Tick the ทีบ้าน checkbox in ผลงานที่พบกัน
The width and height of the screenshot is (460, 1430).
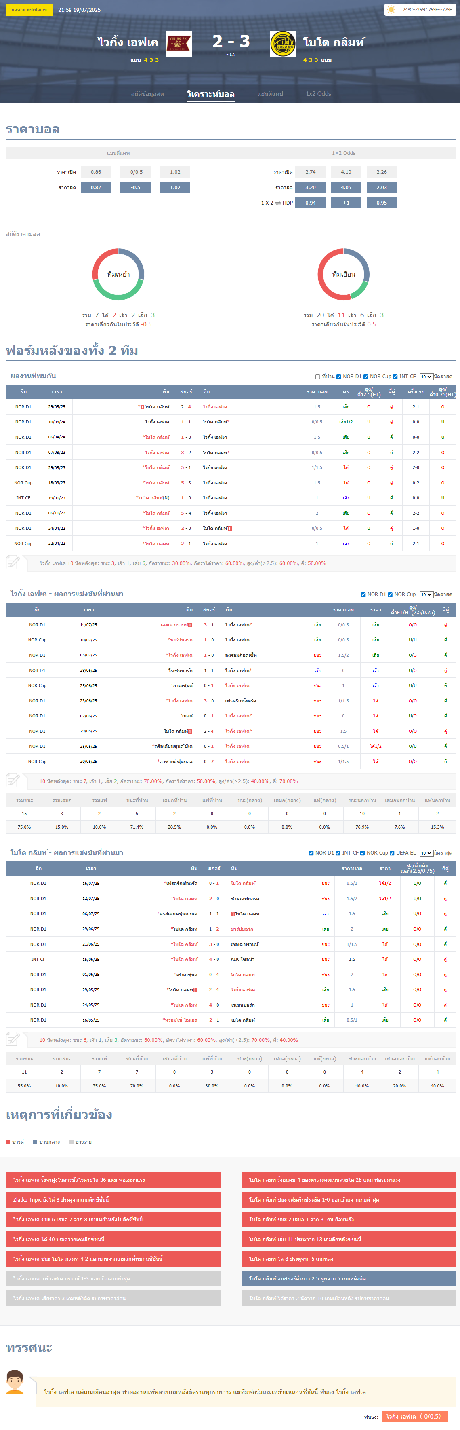[x=317, y=377]
